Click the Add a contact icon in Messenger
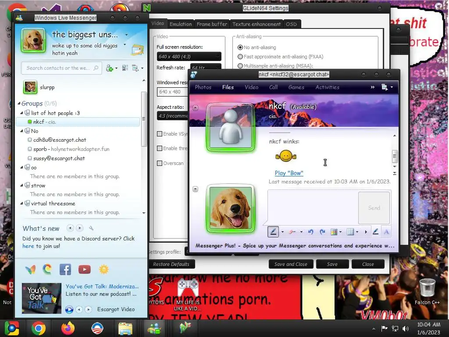 pos(109,68)
